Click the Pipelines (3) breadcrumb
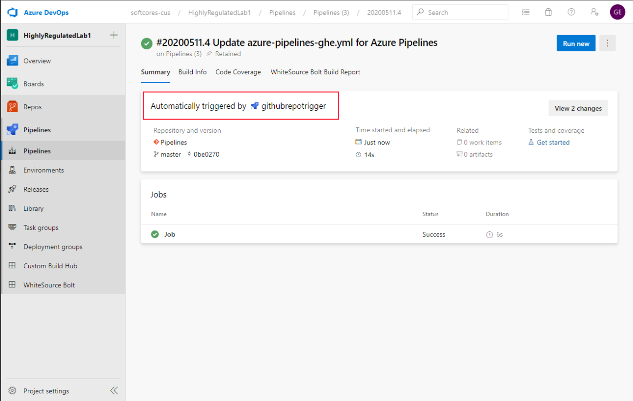633x401 pixels. click(x=331, y=12)
